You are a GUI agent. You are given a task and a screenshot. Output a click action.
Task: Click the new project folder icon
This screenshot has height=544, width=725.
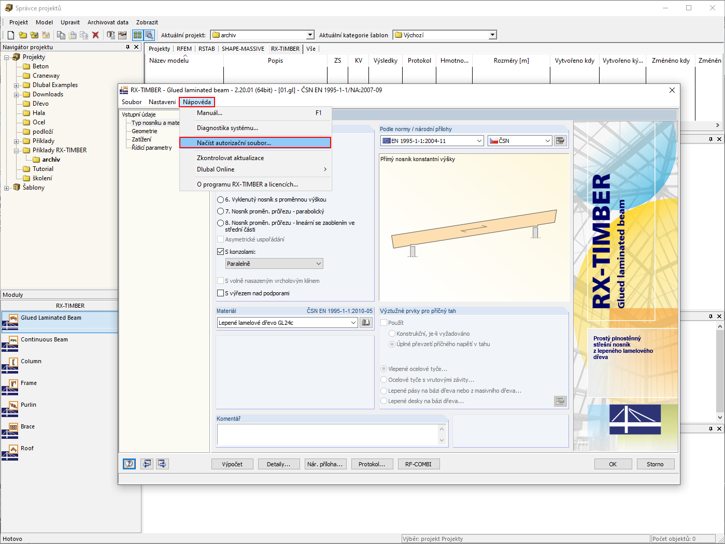point(23,35)
